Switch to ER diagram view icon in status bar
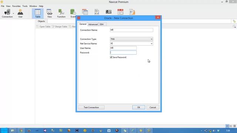 234,126
